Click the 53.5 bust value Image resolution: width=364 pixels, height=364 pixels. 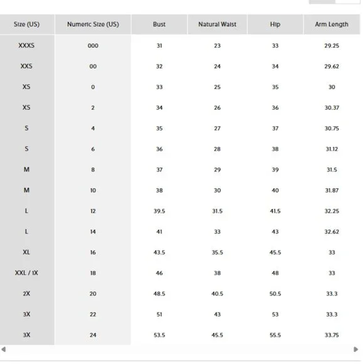pos(159,335)
